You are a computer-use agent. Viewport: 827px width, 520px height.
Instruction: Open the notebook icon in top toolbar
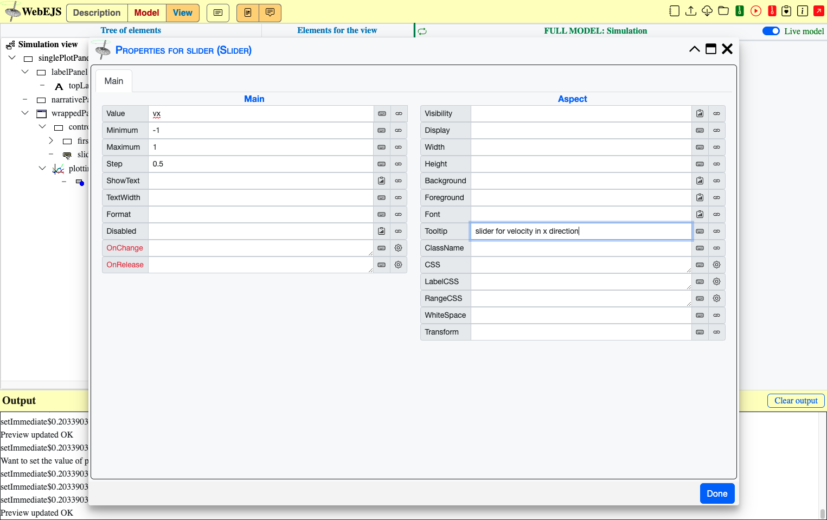pyautogui.click(x=674, y=11)
